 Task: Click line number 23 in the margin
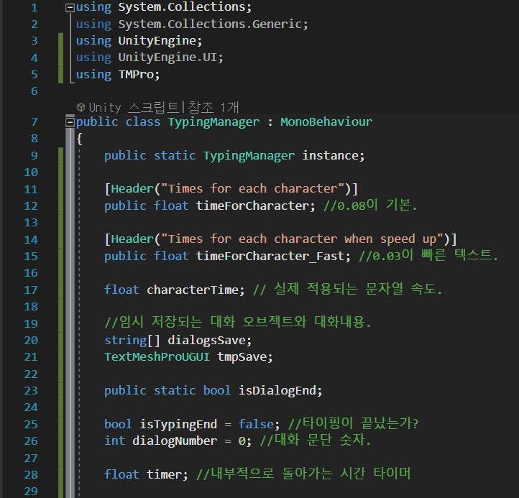tap(31, 391)
